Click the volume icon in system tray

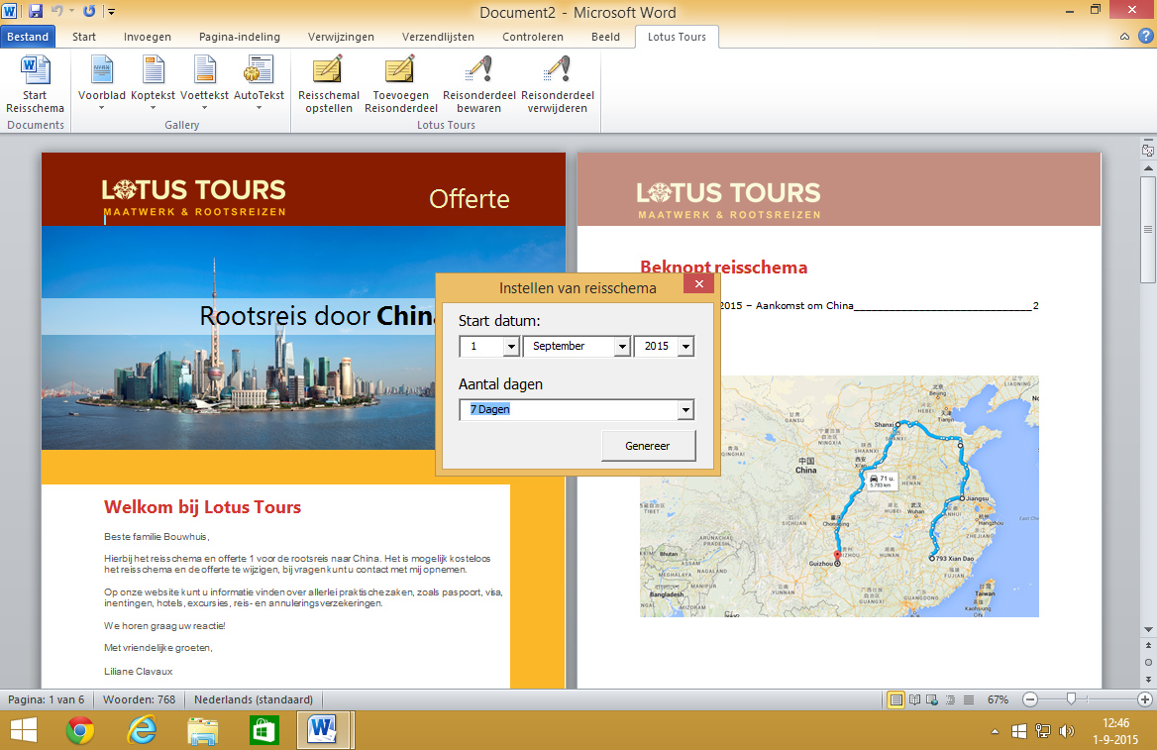point(1066,731)
